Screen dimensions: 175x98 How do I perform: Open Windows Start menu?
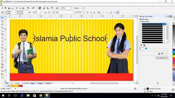click(x=3, y=96)
